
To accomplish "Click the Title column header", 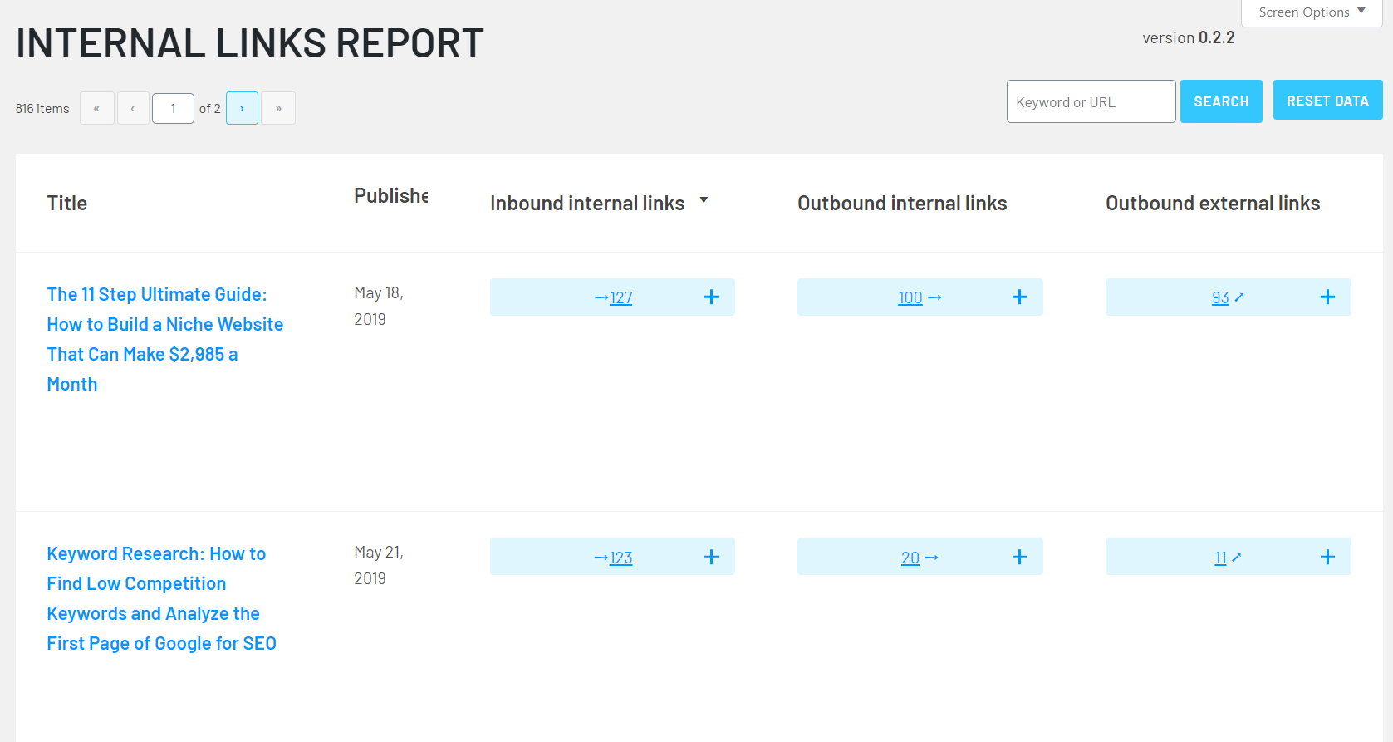I will tap(67, 204).
